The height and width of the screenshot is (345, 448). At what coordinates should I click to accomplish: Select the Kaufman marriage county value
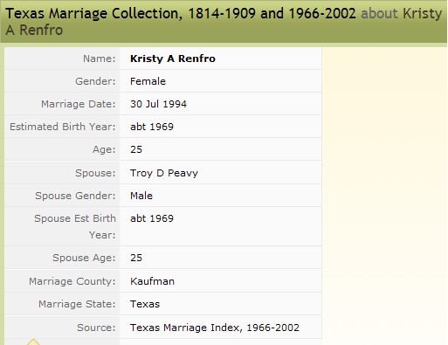tap(152, 281)
